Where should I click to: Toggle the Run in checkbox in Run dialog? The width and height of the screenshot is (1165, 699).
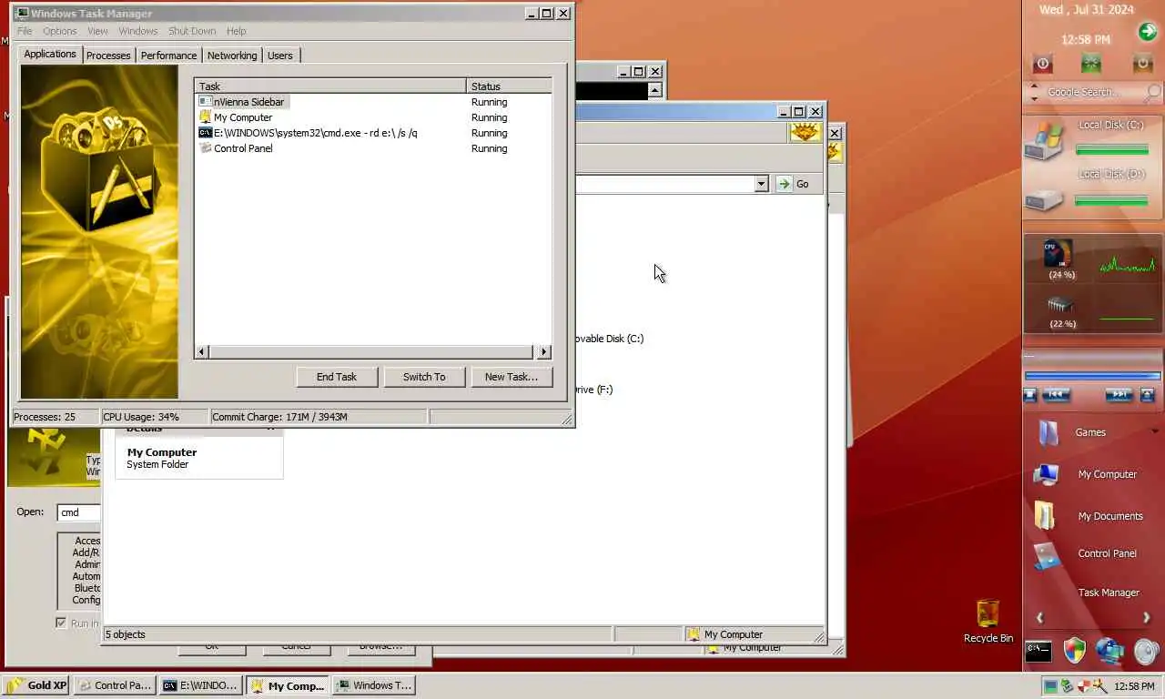tap(62, 623)
